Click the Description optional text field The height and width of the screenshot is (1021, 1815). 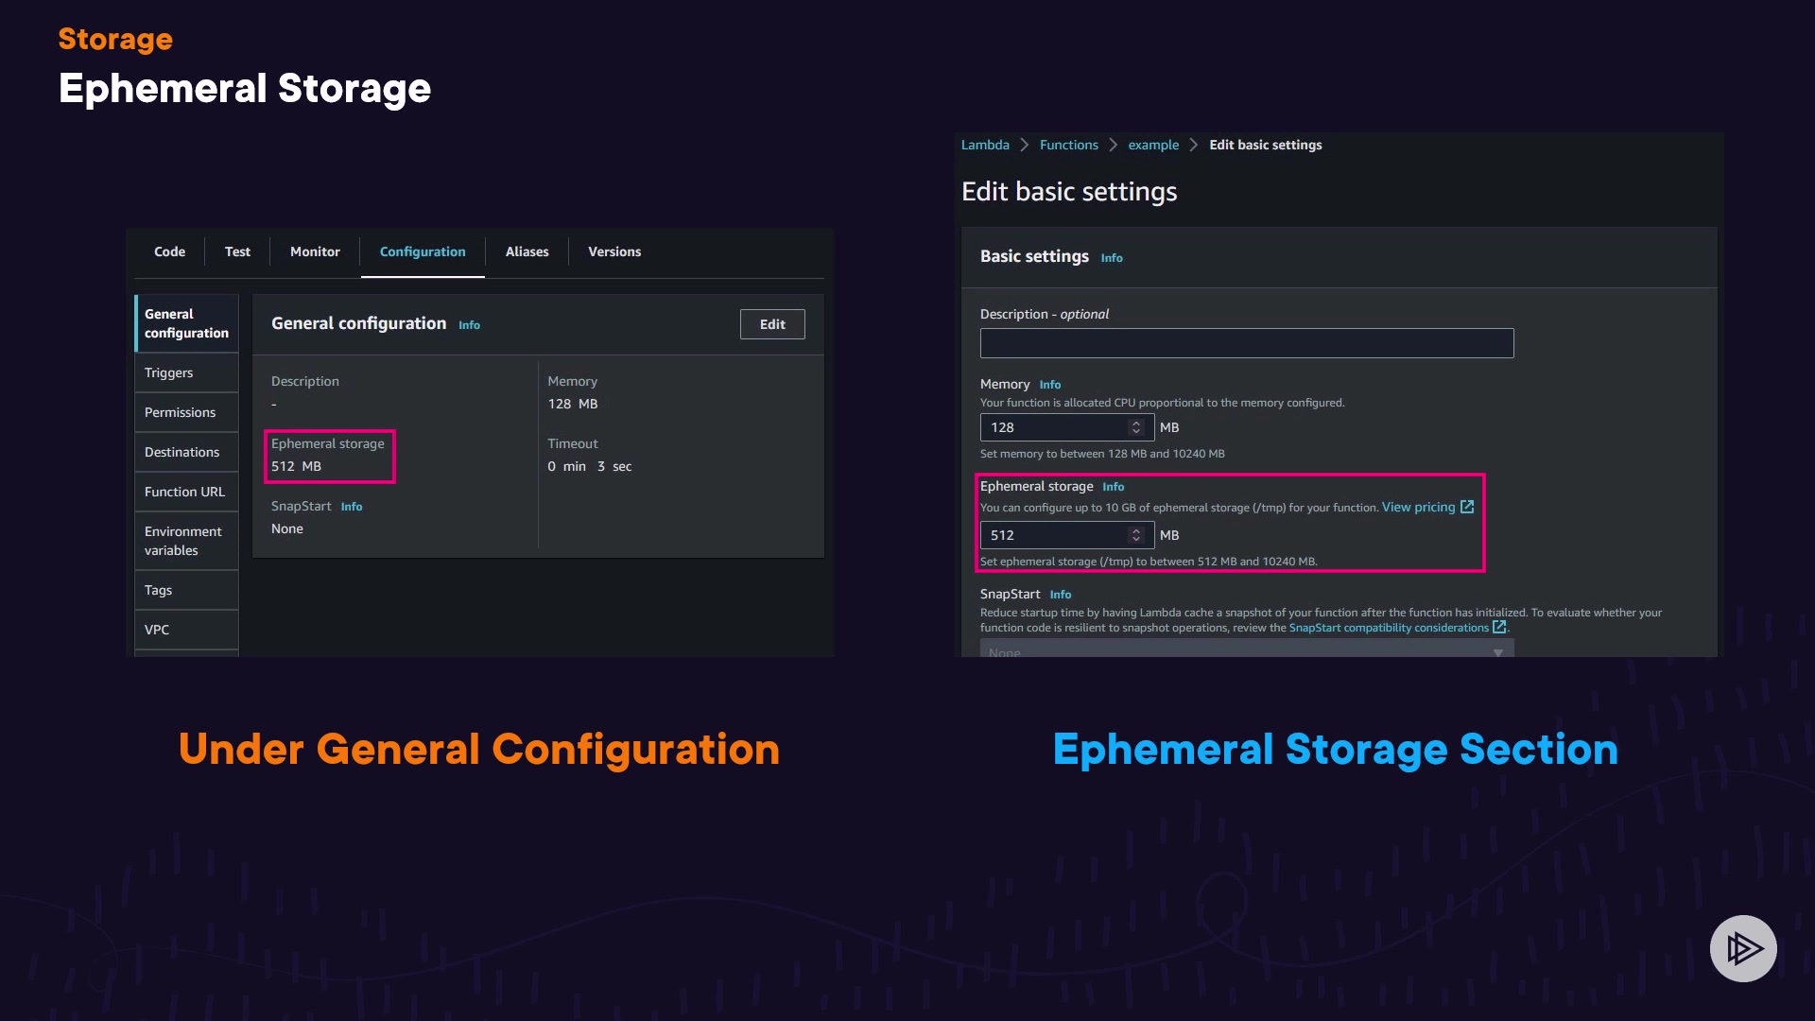coord(1246,343)
